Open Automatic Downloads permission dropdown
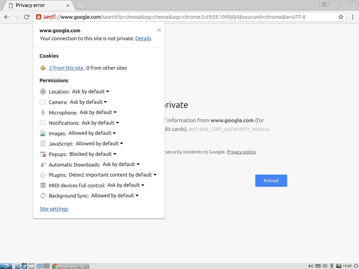 pos(121,164)
